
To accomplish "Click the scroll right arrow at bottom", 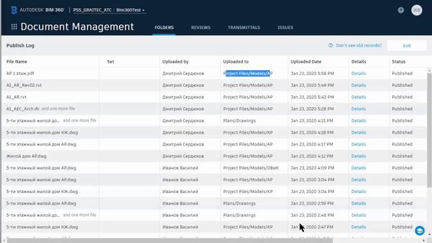I will pos(424,241).
